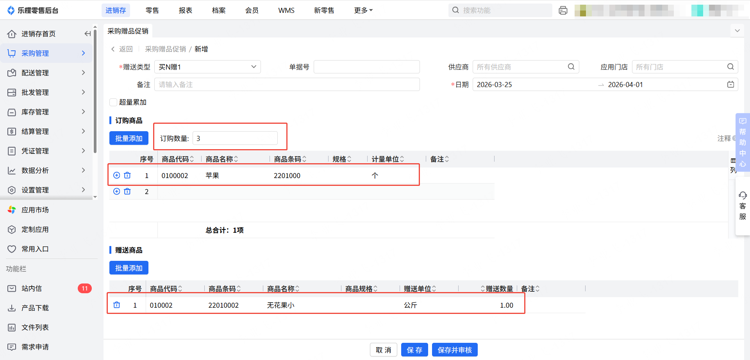Delete the 无花果小 gift product row
Screen dimensions: 750x360
coord(117,305)
